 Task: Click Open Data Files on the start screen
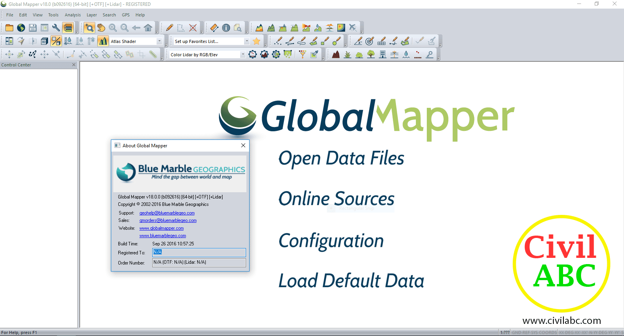coord(341,159)
